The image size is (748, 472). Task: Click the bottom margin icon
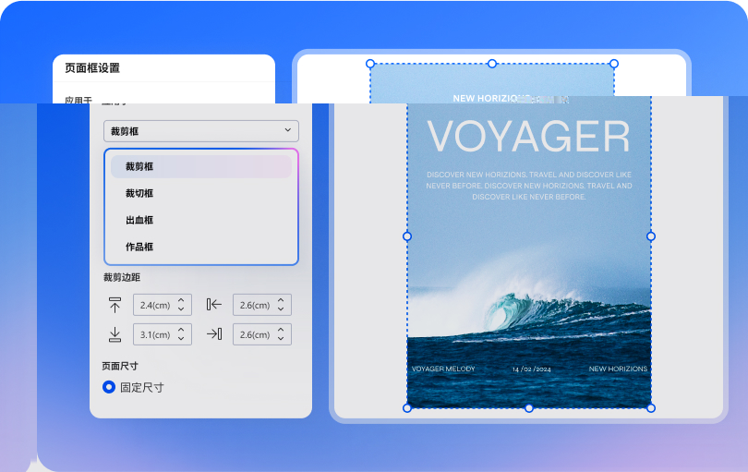tap(115, 334)
